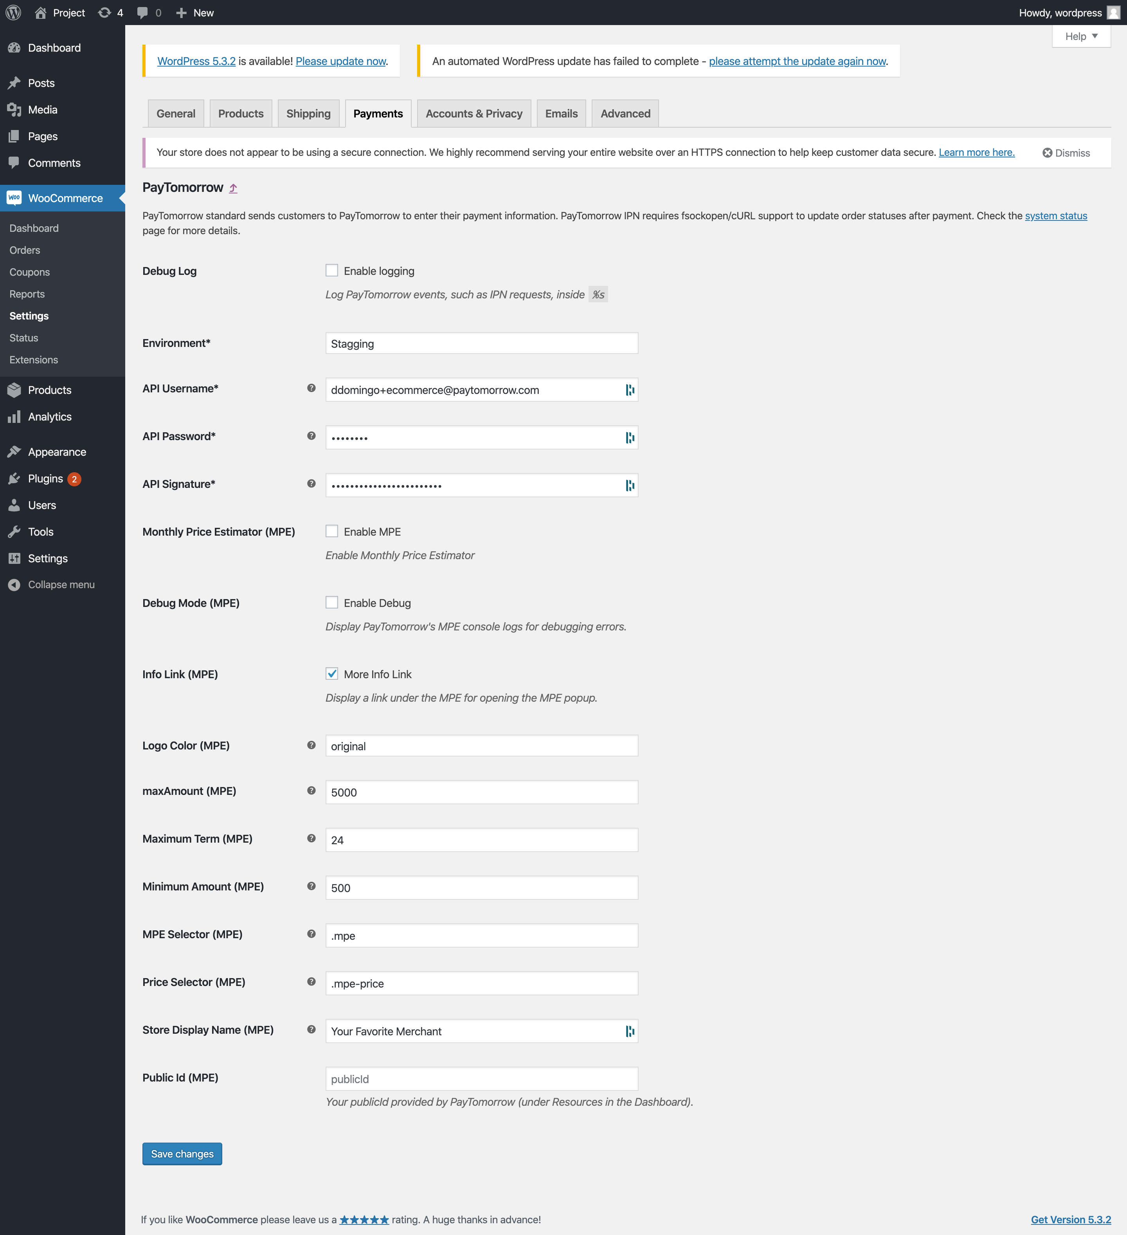
Task: Open the WordPress logo menu
Action: click(13, 12)
